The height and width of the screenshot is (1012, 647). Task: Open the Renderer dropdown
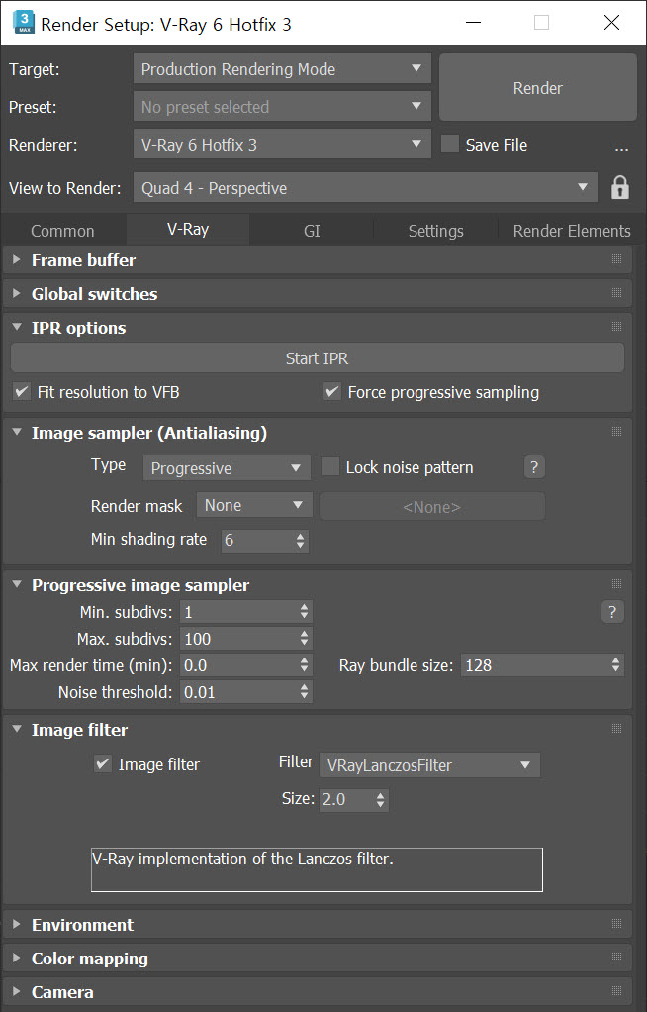pos(282,144)
